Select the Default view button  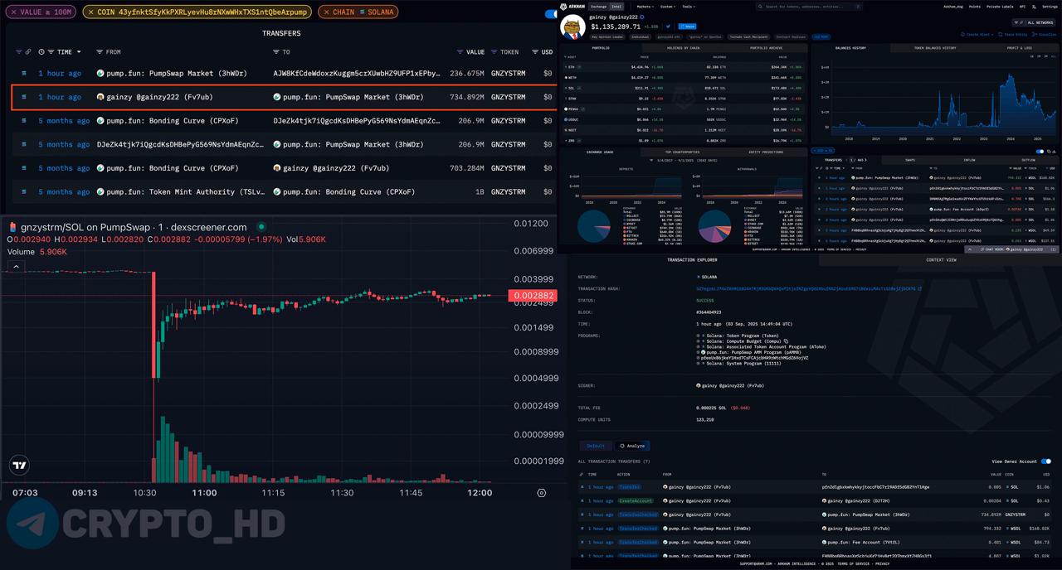coord(596,446)
